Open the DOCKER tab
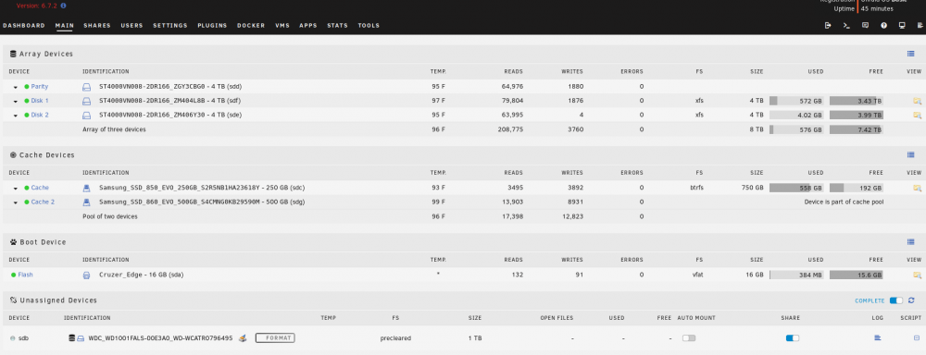Image resolution: width=926 pixels, height=355 pixels. click(251, 25)
